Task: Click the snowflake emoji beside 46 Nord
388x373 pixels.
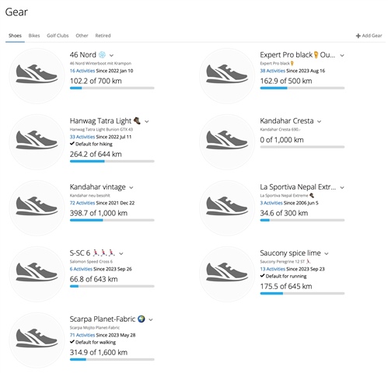Action: click(103, 54)
